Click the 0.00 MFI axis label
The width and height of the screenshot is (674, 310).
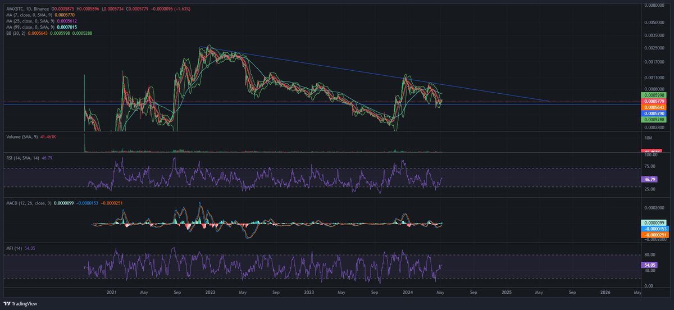(648, 286)
